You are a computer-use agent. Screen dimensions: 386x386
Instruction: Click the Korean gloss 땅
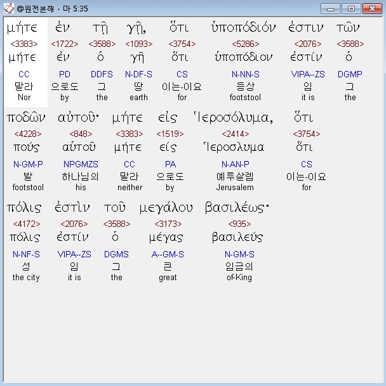pos(138,86)
